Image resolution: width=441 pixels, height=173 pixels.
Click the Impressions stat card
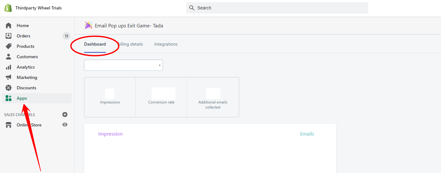coord(110,97)
